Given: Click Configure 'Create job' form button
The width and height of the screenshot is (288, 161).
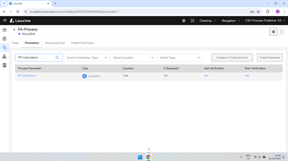Looking at the screenshot, I should tap(232, 57).
